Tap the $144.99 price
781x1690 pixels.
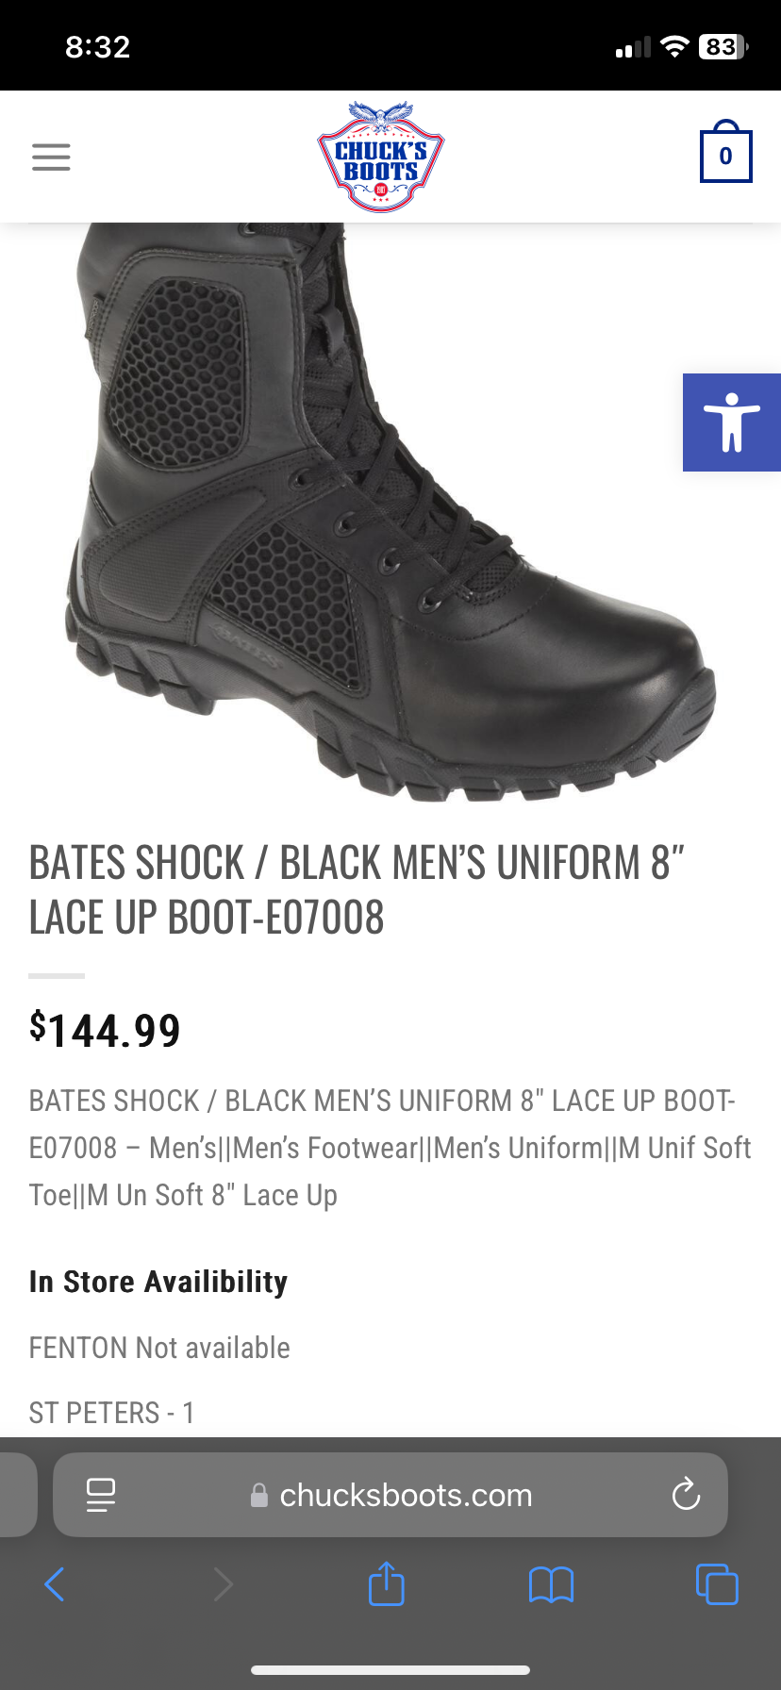pos(105,1030)
